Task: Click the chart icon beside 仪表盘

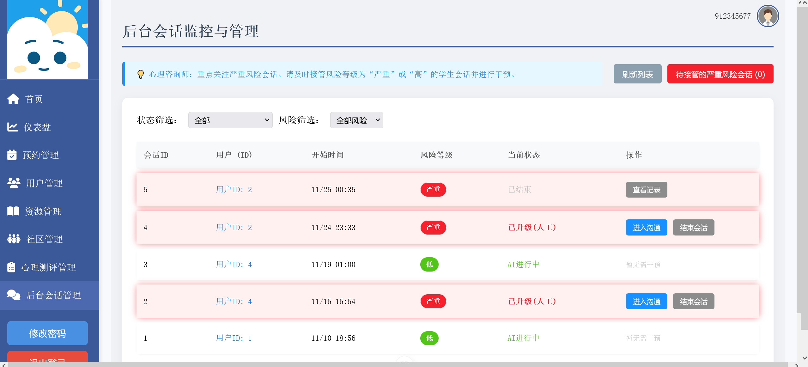Action: pos(13,127)
